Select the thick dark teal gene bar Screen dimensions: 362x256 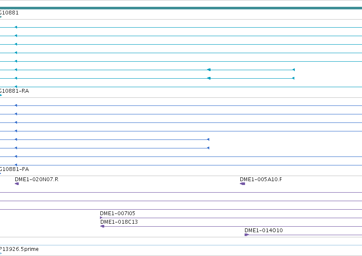(x=181, y=8)
